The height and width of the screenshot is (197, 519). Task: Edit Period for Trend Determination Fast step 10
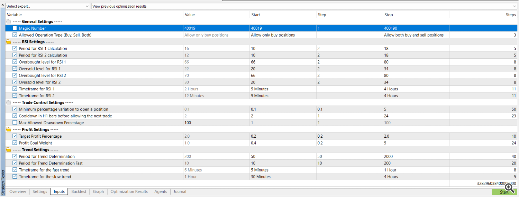pyautogui.click(x=349, y=163)
